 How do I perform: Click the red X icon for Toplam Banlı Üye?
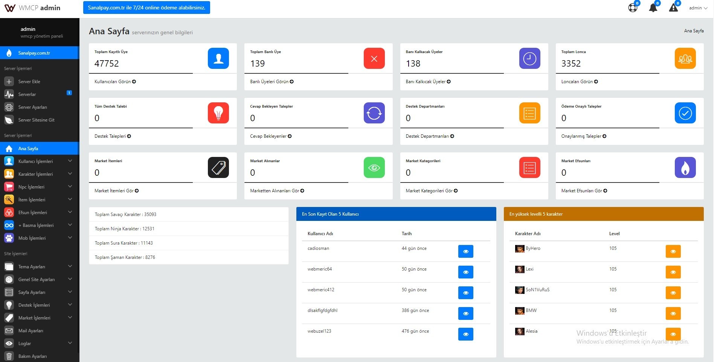coord(374,58)
